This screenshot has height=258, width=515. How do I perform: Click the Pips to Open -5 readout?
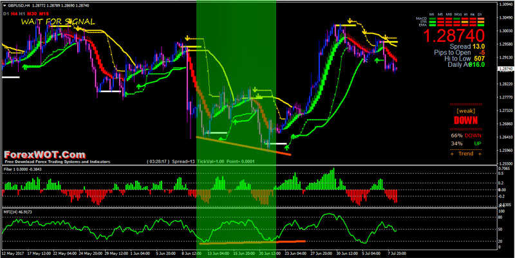pos(460,53)
